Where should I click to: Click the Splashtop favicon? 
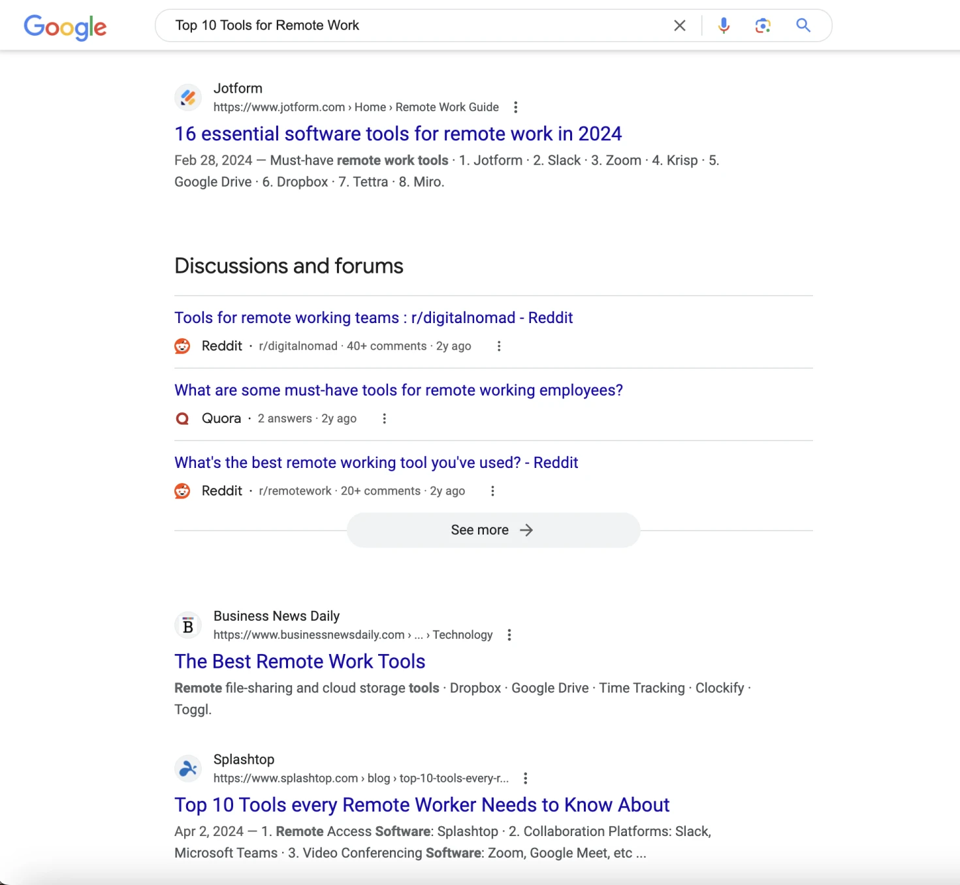(188, 769)
